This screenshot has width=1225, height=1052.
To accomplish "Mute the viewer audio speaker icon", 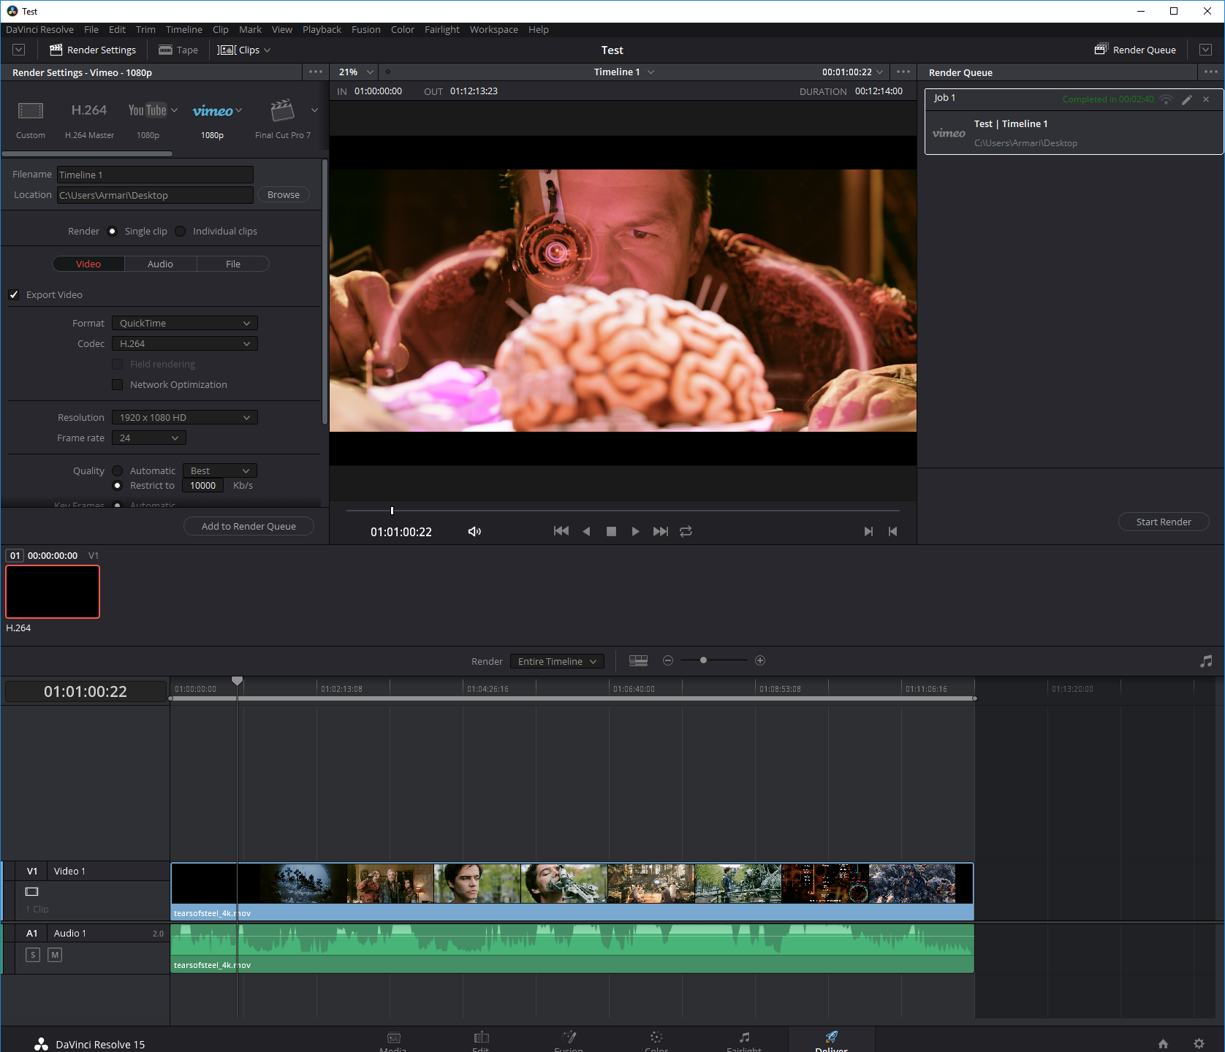I will (474, 531).
